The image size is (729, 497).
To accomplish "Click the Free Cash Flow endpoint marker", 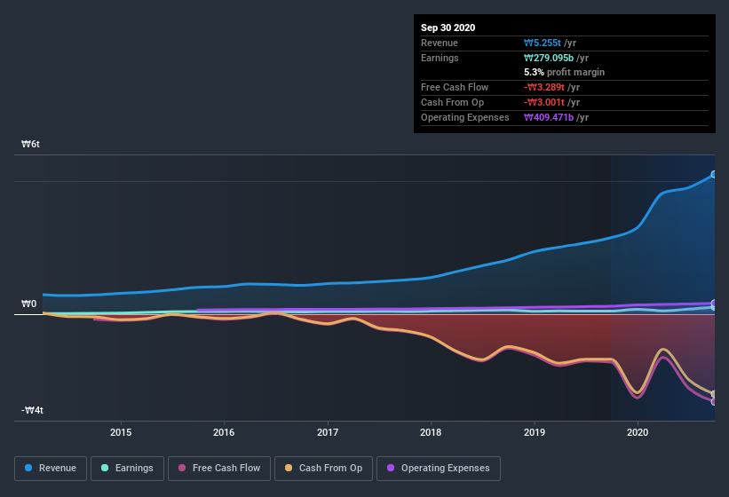I will 714,401.
